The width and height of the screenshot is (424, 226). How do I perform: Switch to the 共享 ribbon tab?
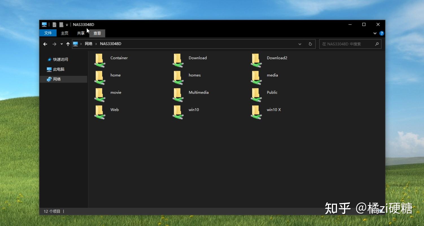[x=81, y=33]
